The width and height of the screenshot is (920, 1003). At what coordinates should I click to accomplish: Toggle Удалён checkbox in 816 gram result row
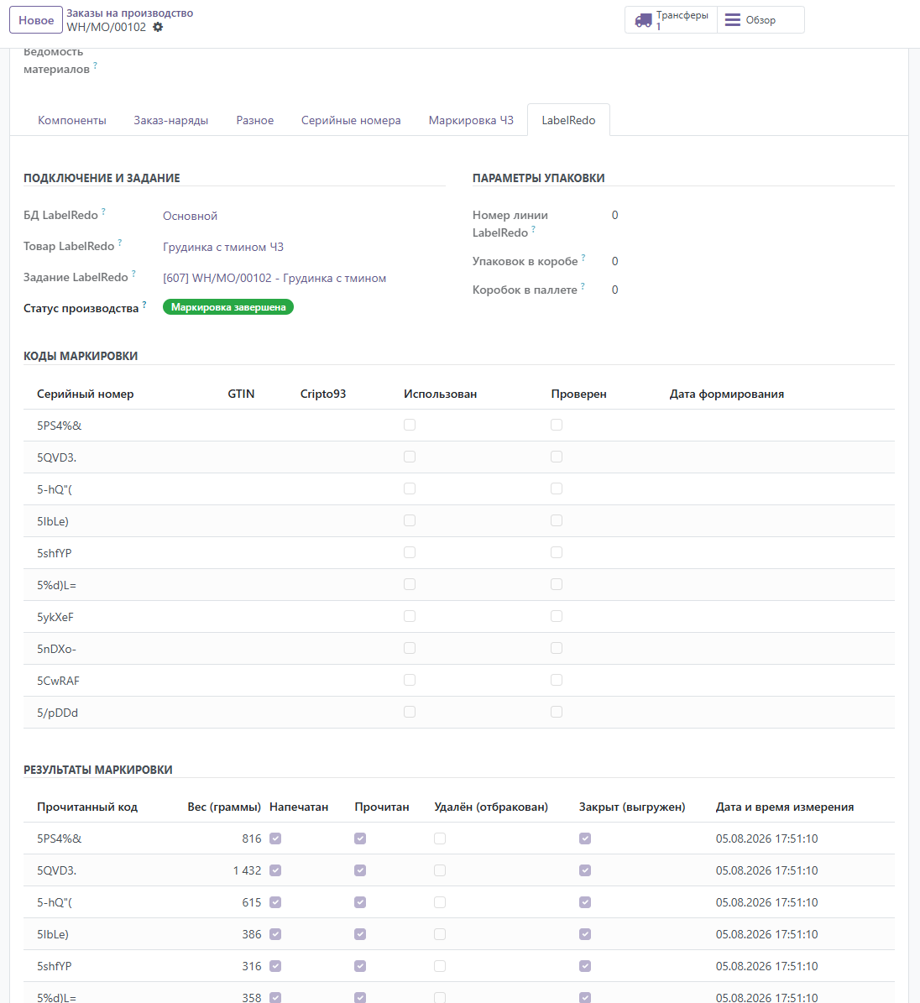point(440,838)
